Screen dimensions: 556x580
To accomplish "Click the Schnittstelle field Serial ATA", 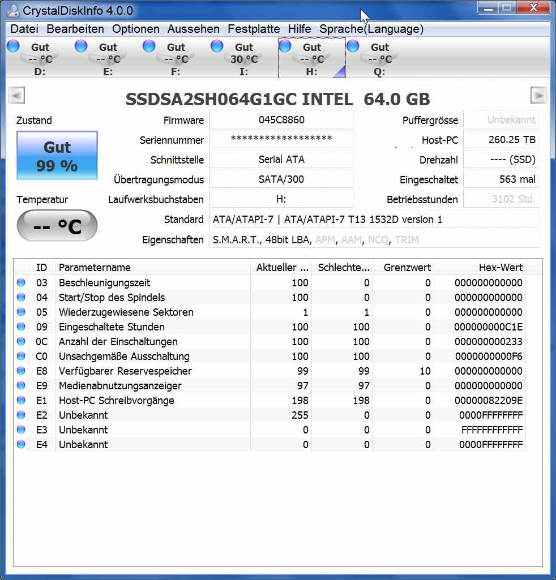I will 281,160.
